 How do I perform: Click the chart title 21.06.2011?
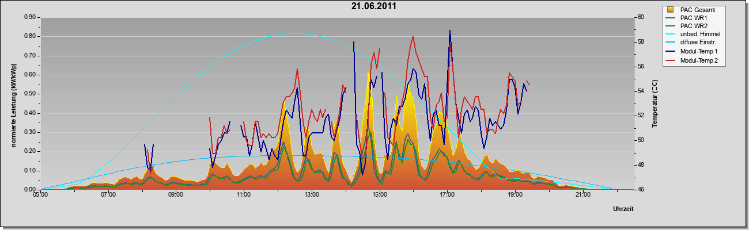pyautogui.click(x=374, y=6)
